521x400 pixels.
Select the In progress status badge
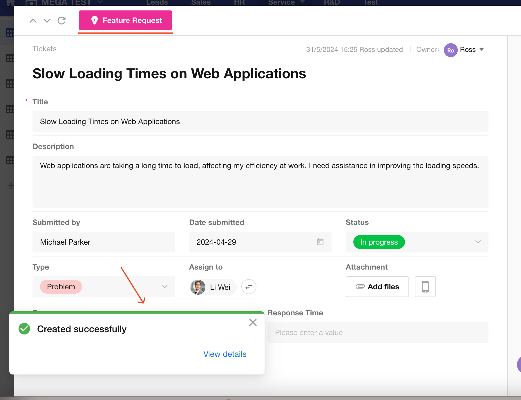[x=379, y=242]
